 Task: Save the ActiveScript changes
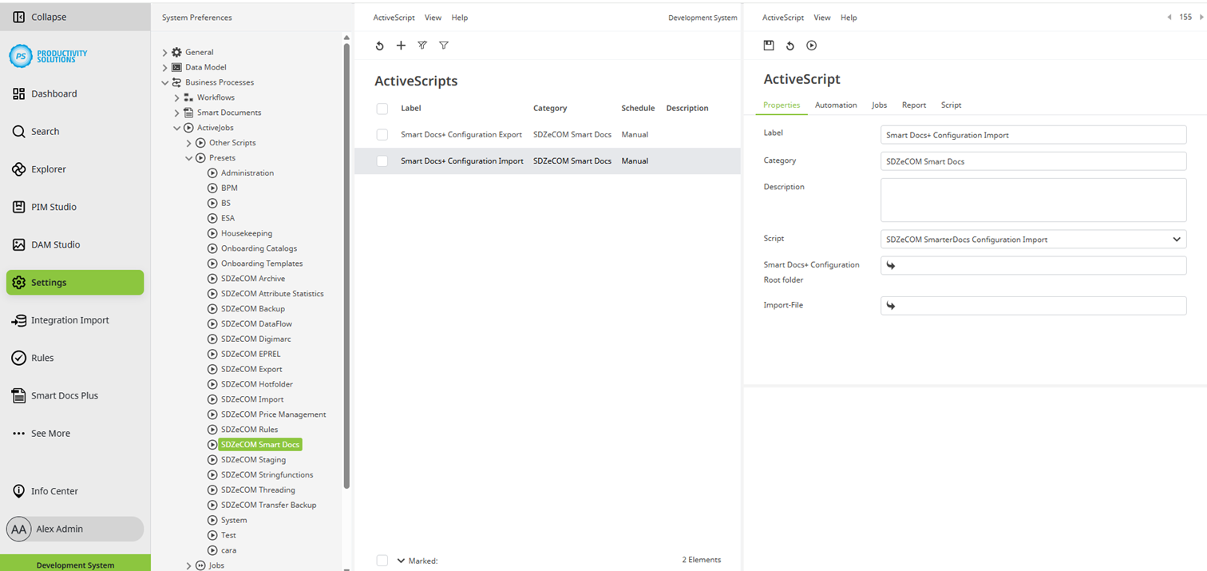pos(769,46)
